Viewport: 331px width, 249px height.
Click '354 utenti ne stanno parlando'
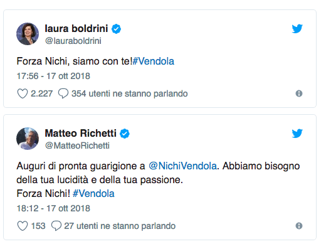(x=129, y=93)
